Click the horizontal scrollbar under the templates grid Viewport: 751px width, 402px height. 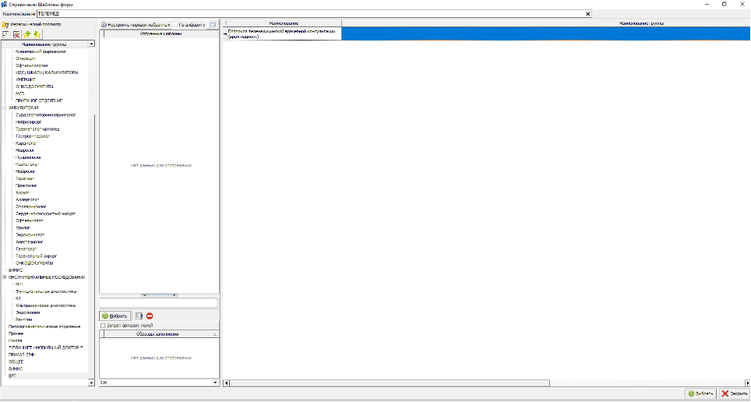pos(483,383)
